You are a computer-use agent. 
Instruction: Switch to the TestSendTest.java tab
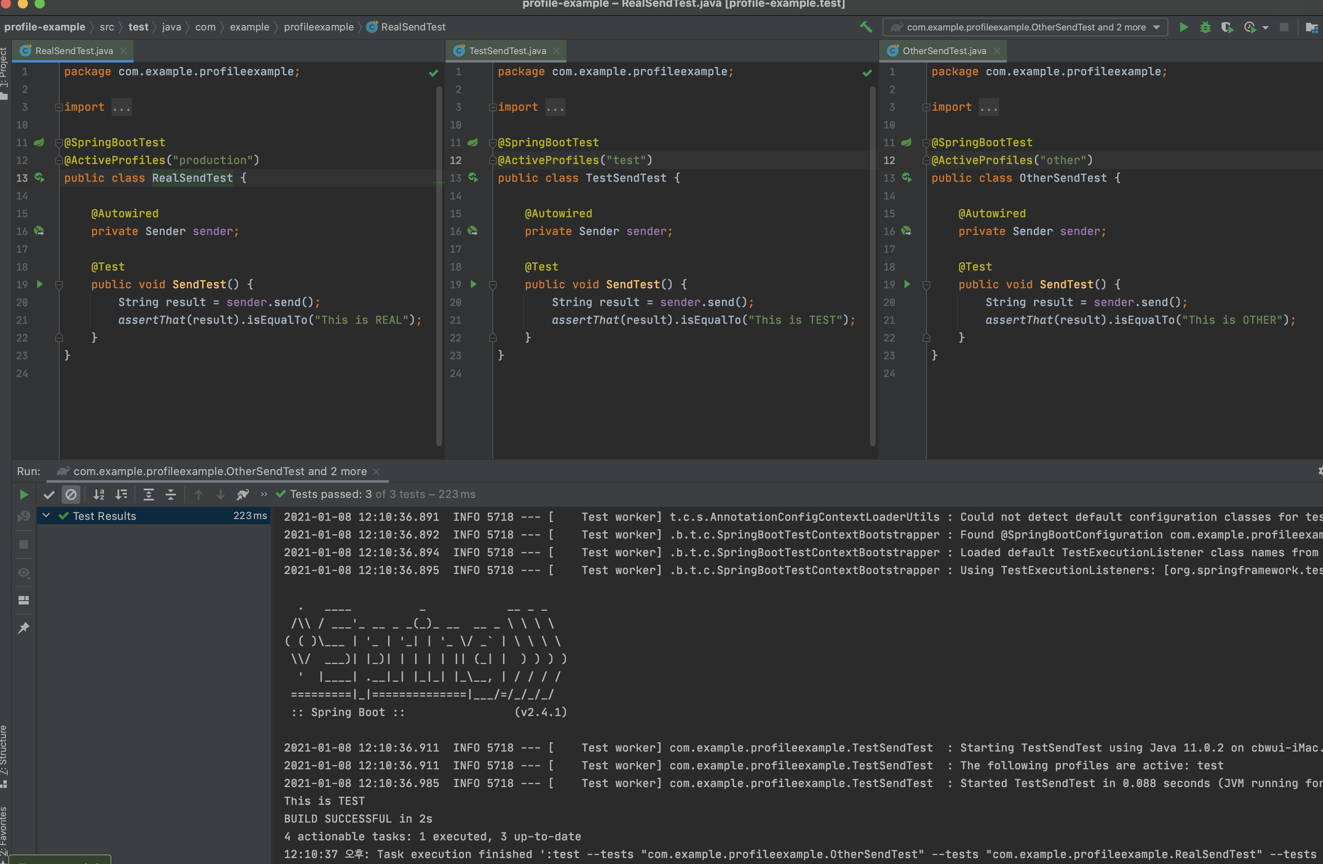click(x=506, y=51)
